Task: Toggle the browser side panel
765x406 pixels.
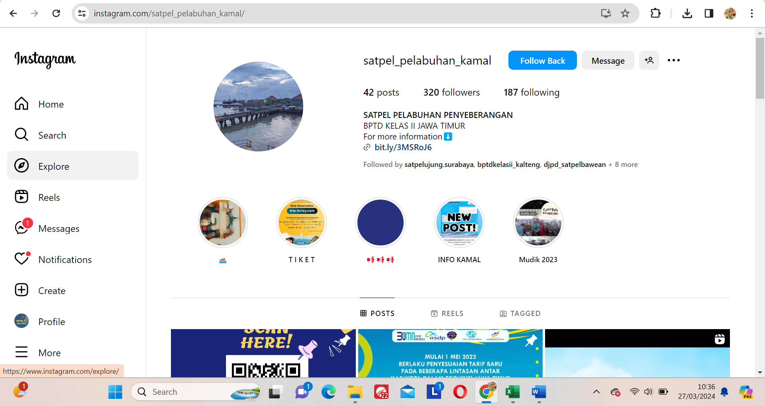Action: (708, 14)
